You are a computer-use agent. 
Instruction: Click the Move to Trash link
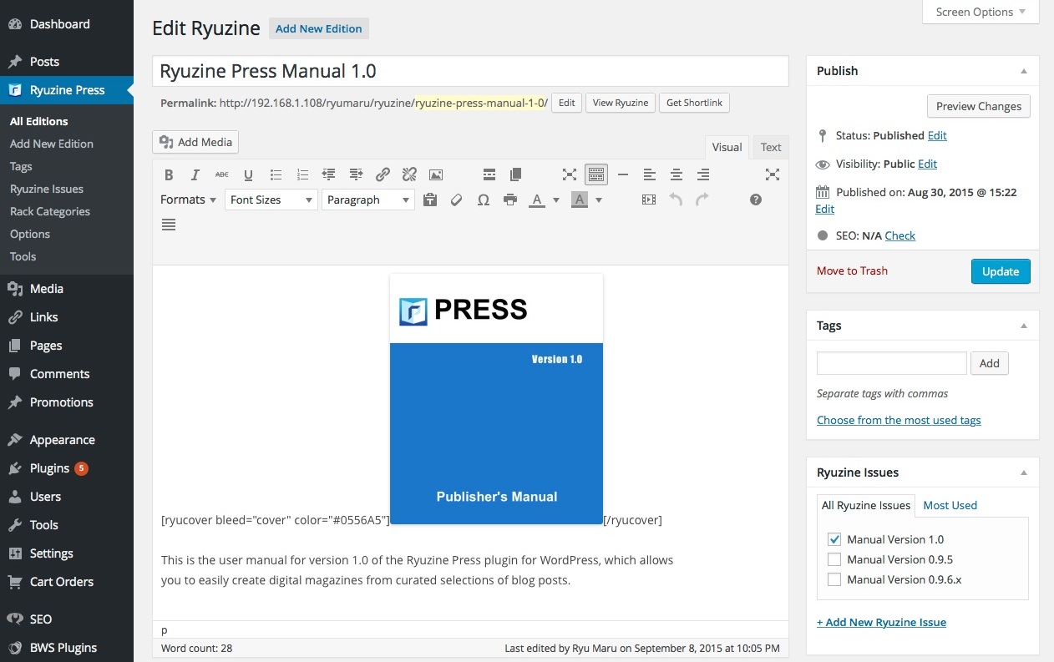click(x=852, y=270)
